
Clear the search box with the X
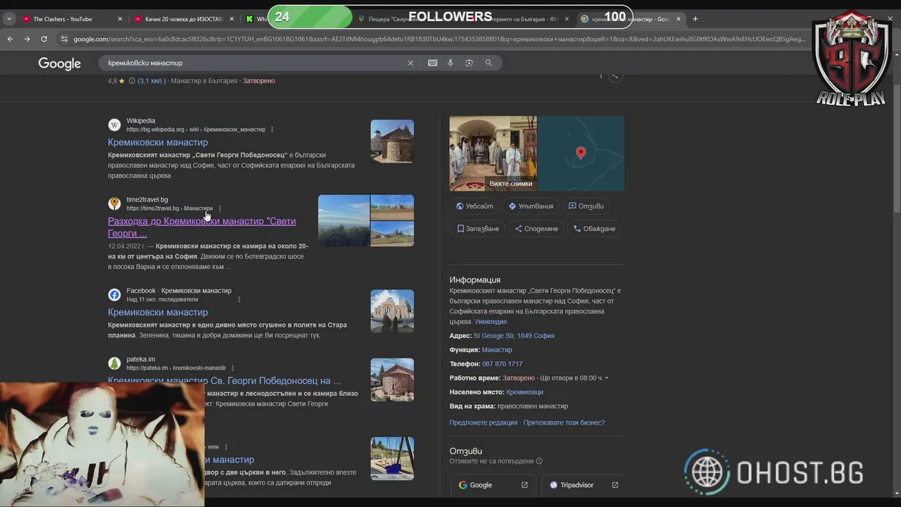tap(410, 63)
